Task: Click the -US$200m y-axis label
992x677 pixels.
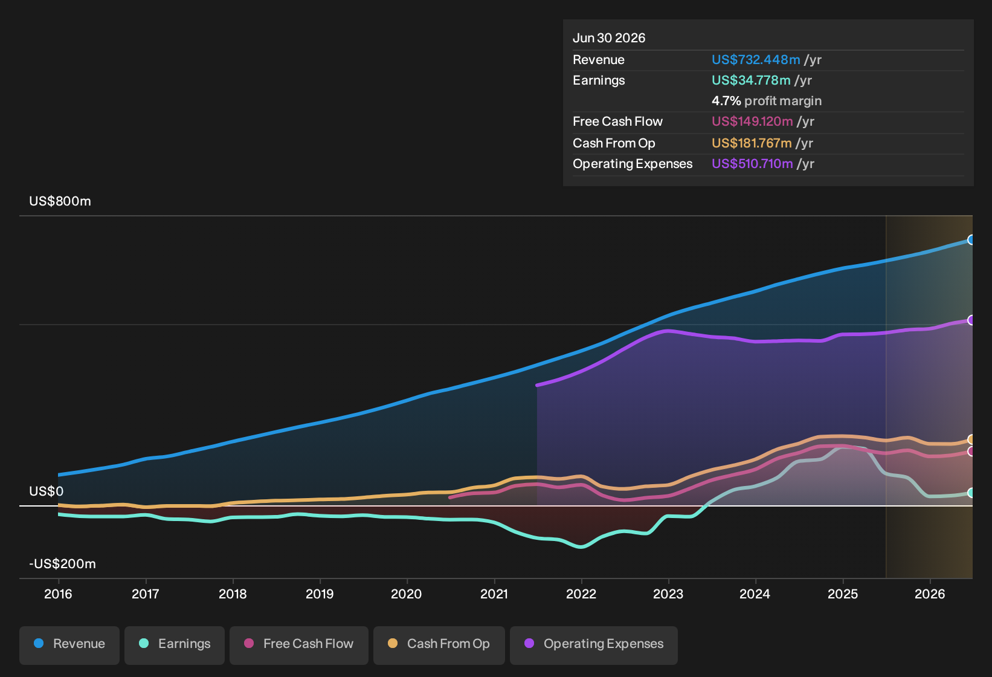Action: (62, 564)
